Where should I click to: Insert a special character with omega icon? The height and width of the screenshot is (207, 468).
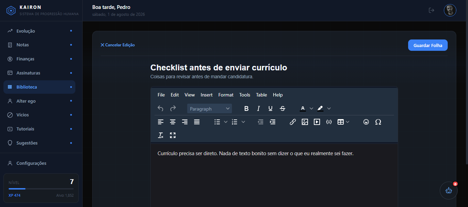(378, 122)
